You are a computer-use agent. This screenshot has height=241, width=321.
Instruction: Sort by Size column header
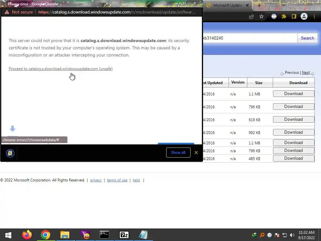(x=259, y=83)
